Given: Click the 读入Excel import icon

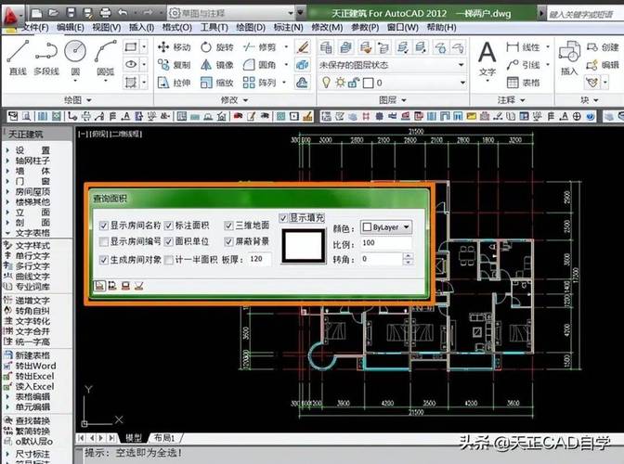Looking at the screenshot, I should coord(7,386).
